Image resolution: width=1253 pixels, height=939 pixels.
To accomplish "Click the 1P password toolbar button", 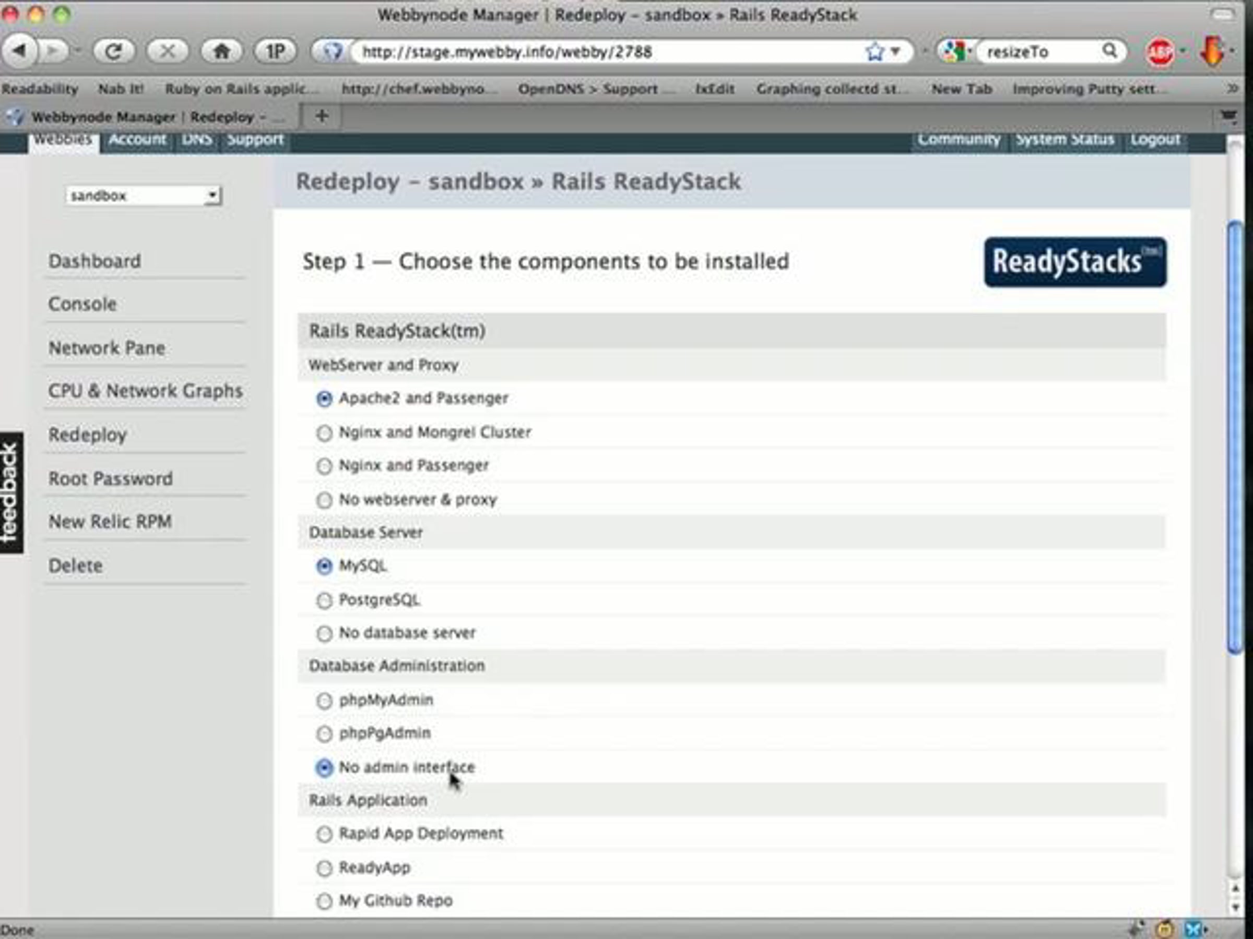I will click(x=275, y=52).
